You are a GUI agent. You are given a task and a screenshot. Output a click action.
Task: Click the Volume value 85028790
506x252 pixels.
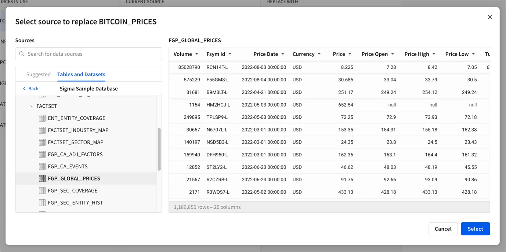tap(189, 67)
